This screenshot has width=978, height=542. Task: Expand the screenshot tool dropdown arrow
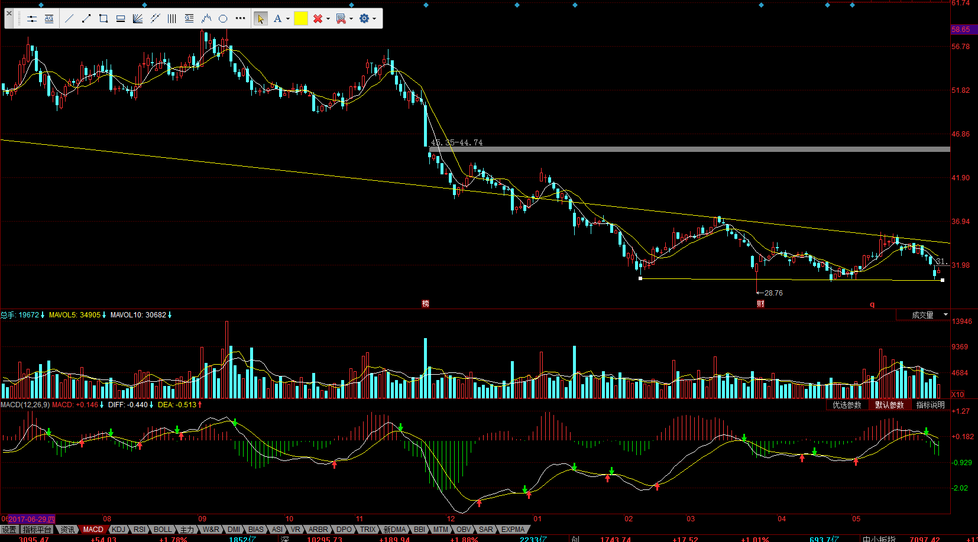[x=351, y=19]
